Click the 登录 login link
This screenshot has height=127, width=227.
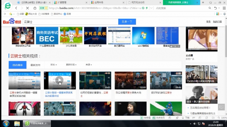tap(208, 22)
